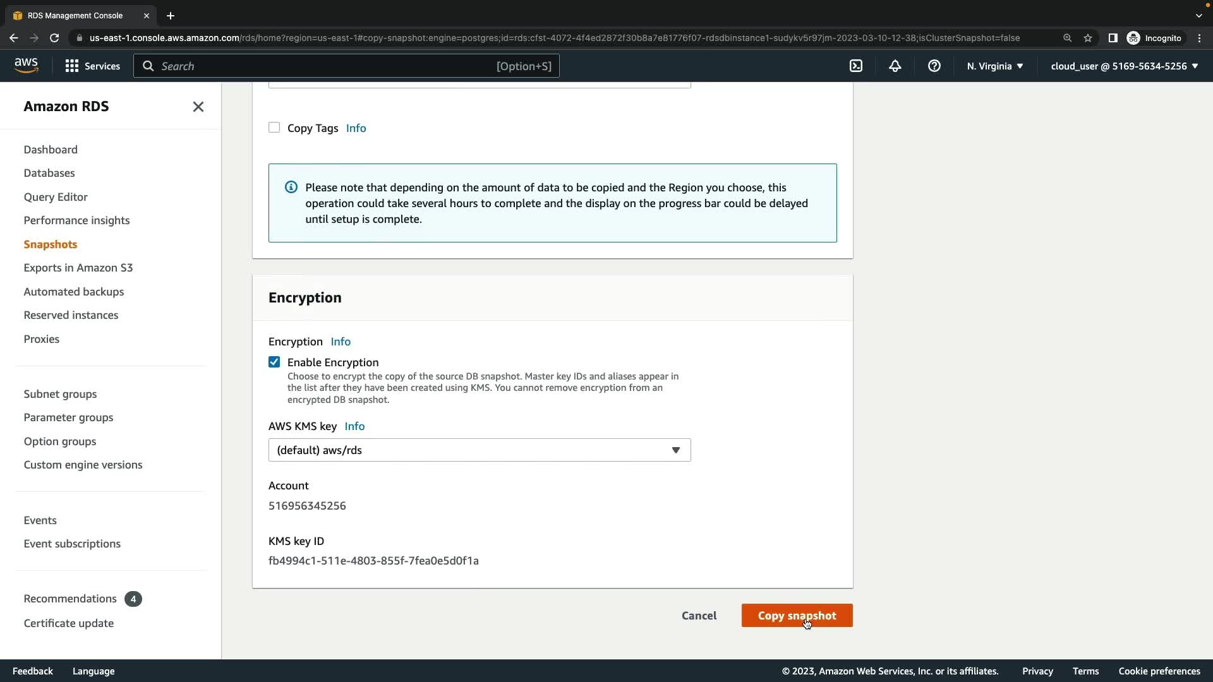Open Parameter groups in sidebar
Screen dimensions: 1213x682
(x=68, y=417)
